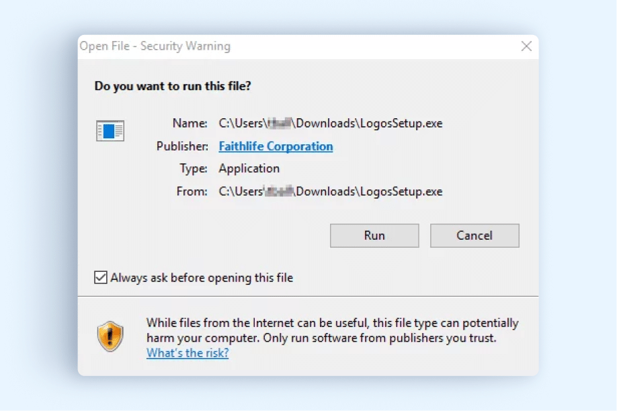The image size is (617, 411).
Task: Click the application file icon
Action: pos(110,130)
